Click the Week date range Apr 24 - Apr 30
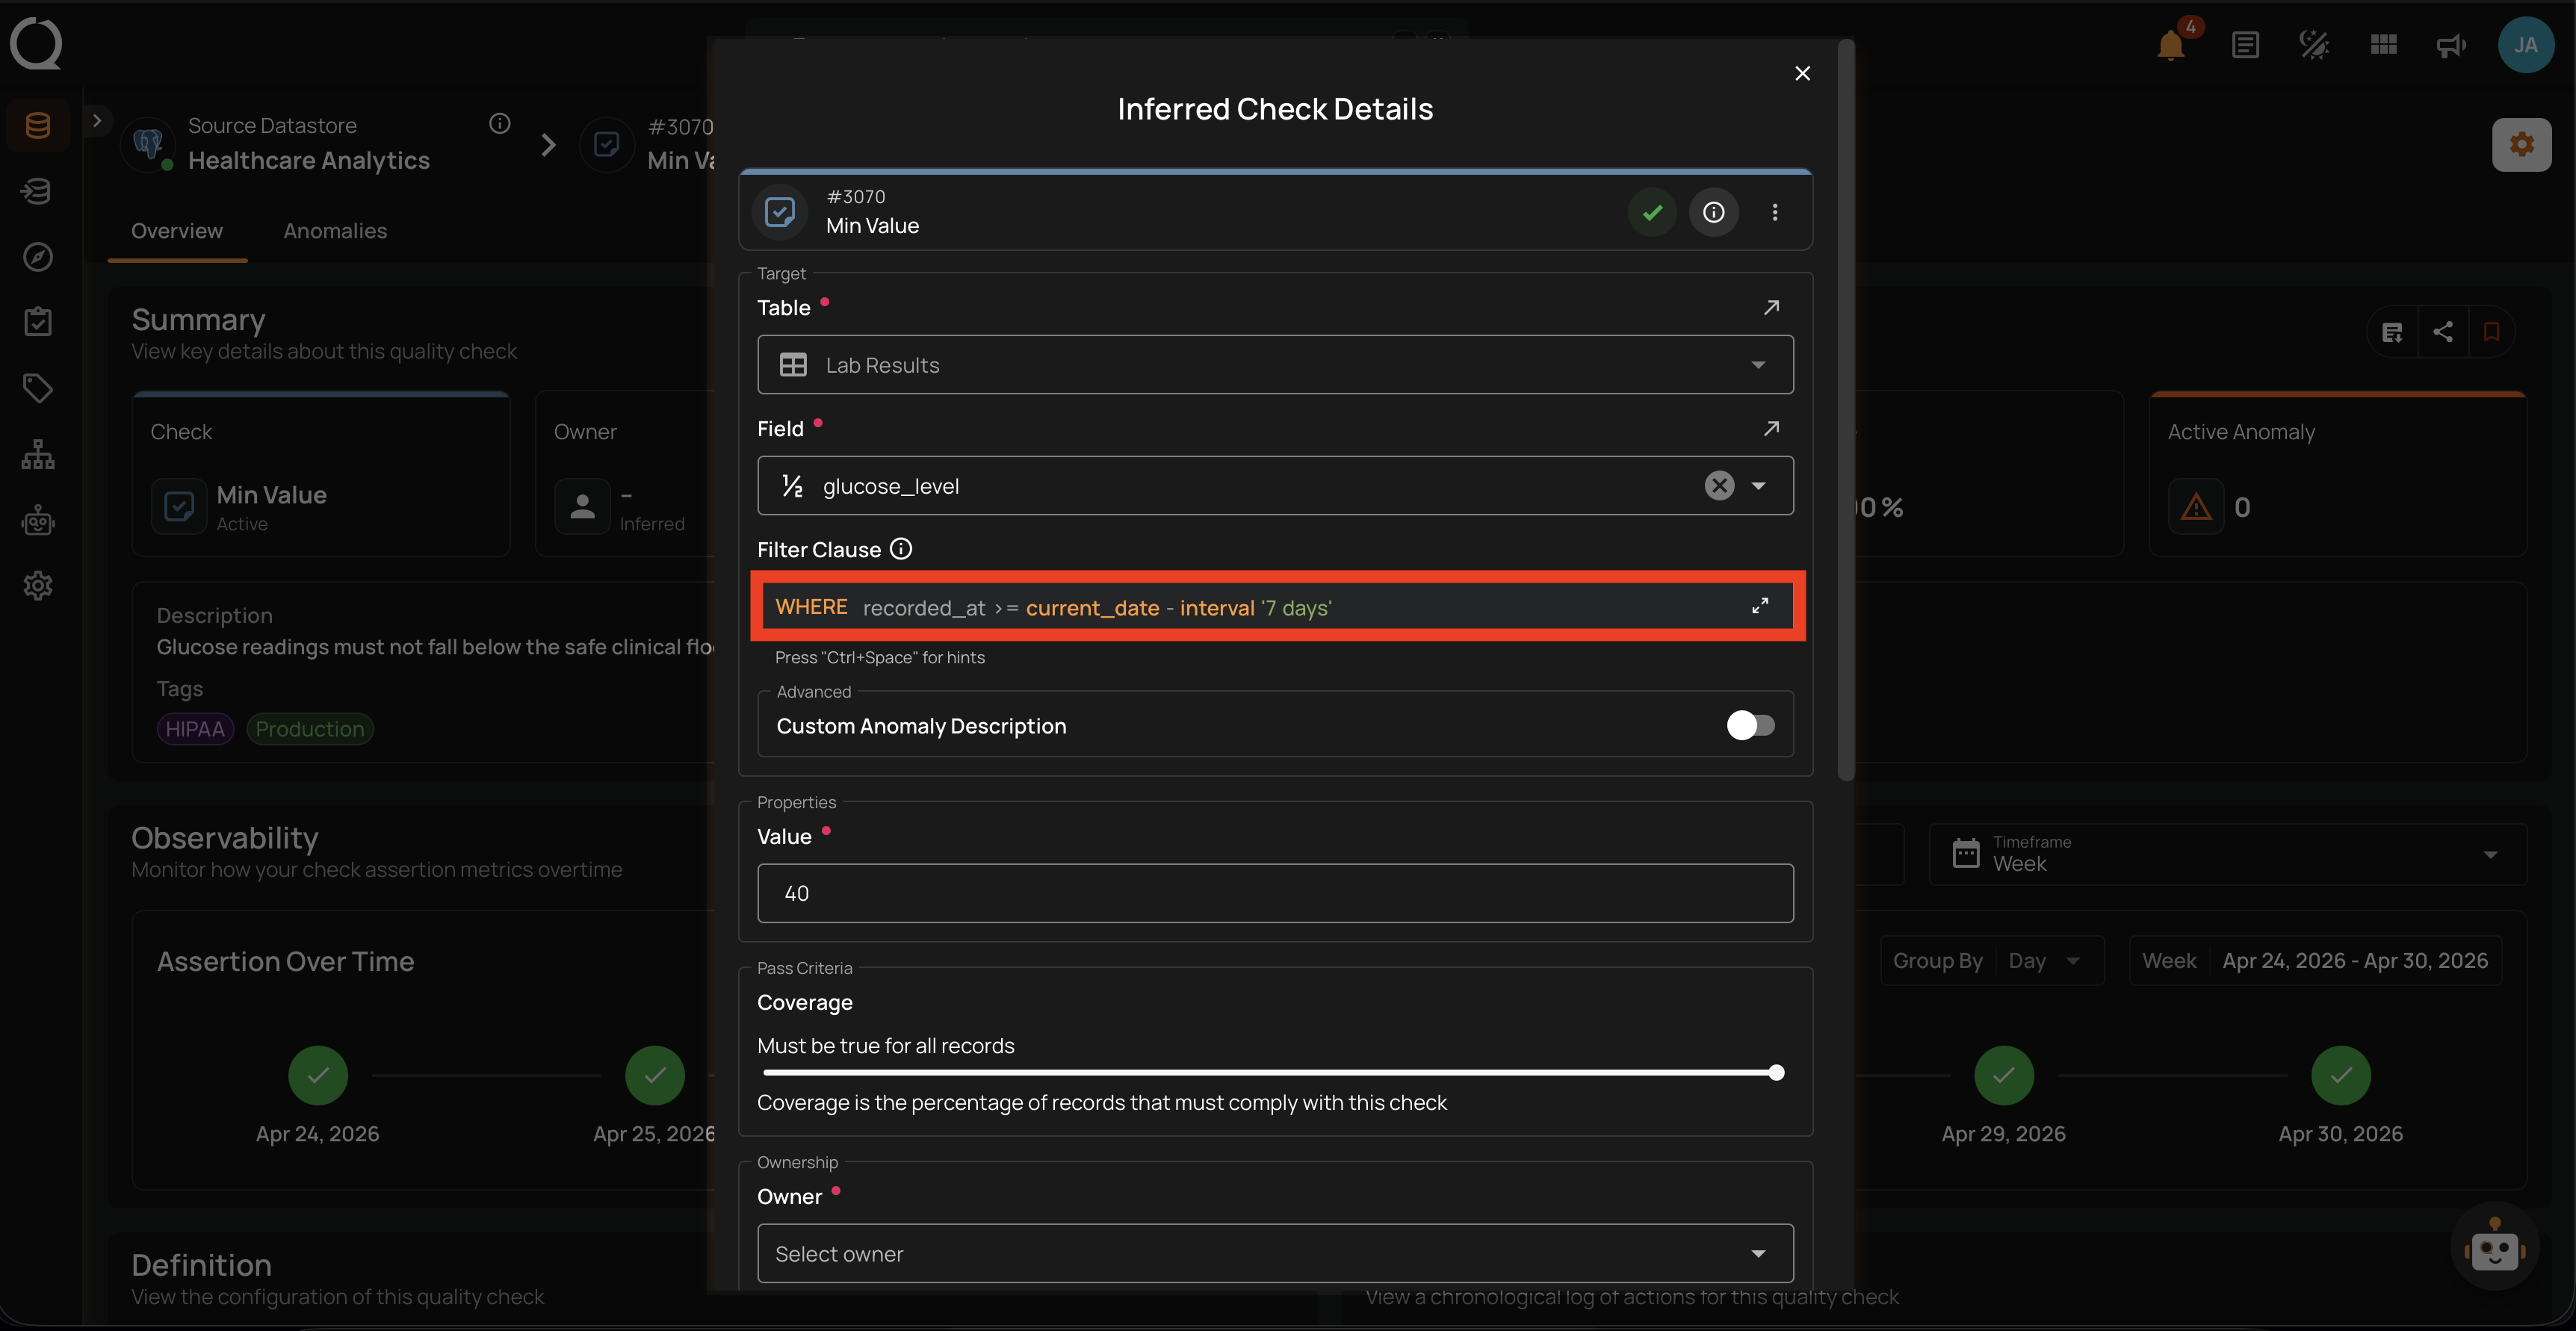Viewport: 2576px width, 1331px height. click(x=2315, y=961)
